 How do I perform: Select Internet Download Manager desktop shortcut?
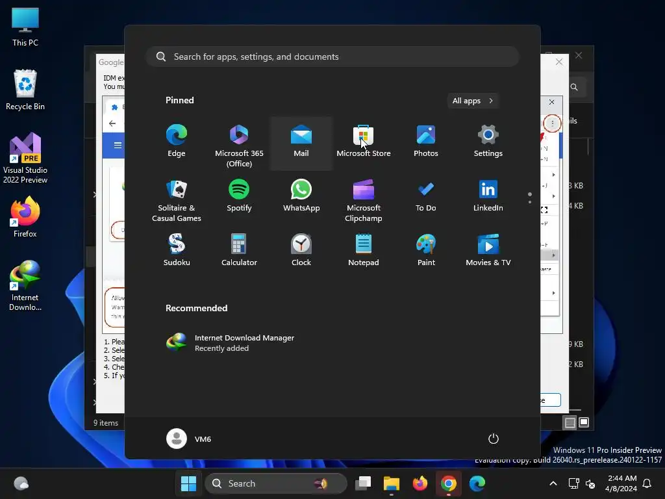click(x=25, y=286)
